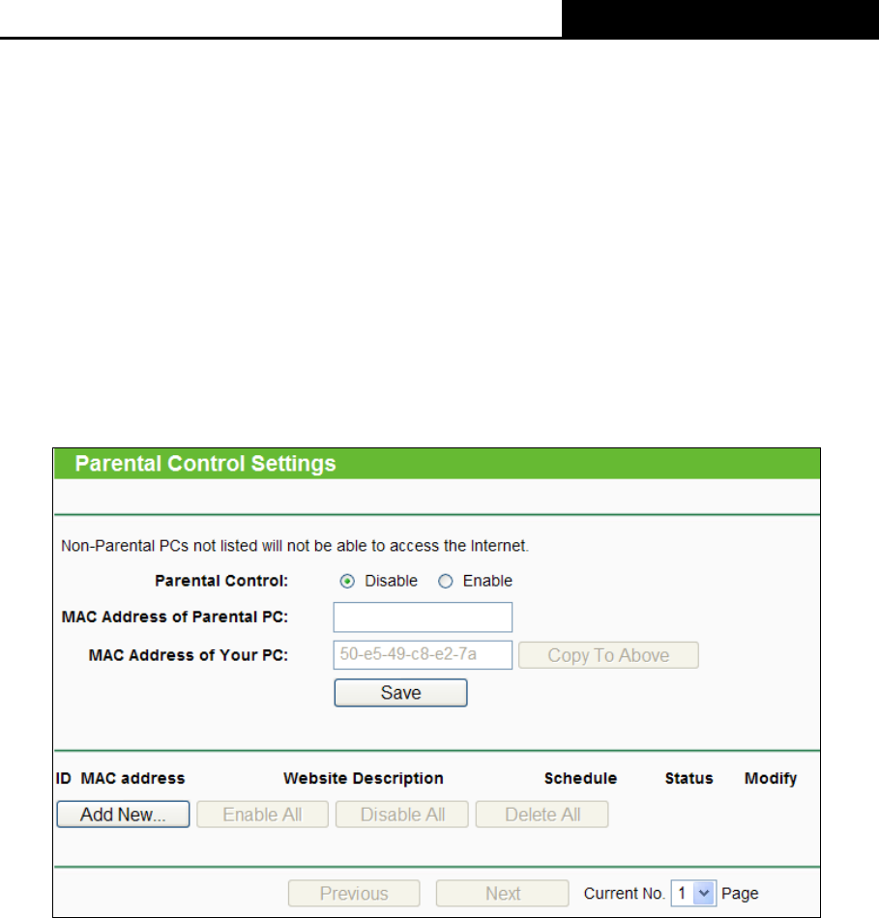This screenshot has height=918, width=879.
Task: Click the Current No. label
Action: click(x=624, y=894)
